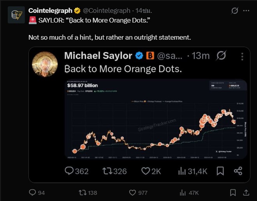257x201 pixels.
Task: Repost the Cointelegraph tweet
Action: coord(83,192)
